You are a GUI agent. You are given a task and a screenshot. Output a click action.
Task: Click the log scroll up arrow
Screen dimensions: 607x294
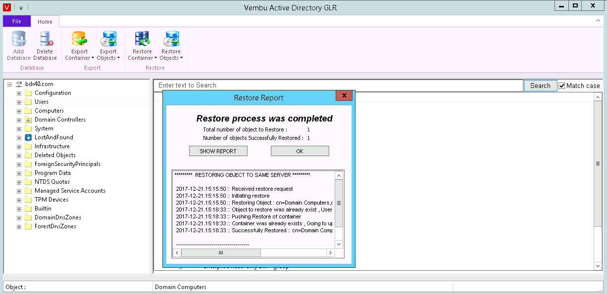[x=339, y=175]
